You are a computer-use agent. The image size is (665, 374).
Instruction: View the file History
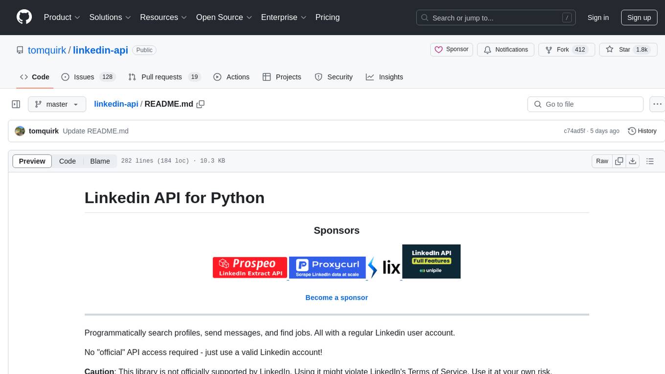coord(642,131)
